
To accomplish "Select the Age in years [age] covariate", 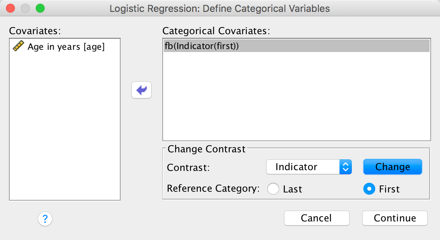I will click(66, 47).
